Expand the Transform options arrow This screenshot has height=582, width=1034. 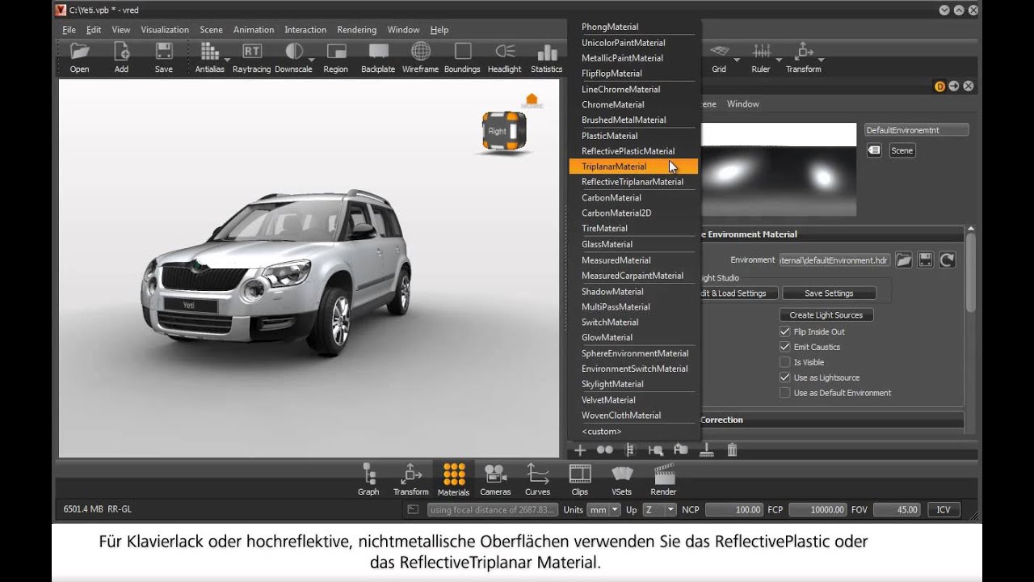point(822,60)
